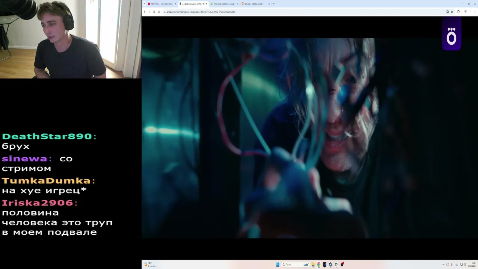The height and width of the screenshot is (269, 478).
Task: Click the TumkaDumka chat username
Action: (46, 181)
